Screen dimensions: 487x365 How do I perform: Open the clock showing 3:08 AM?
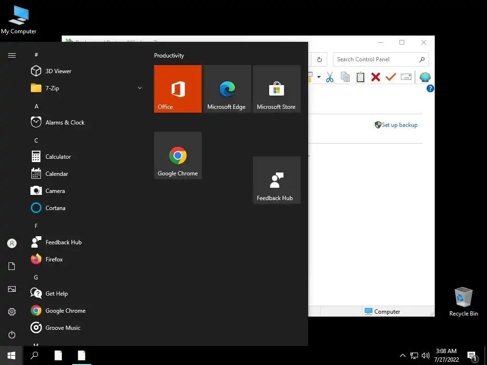446,355
